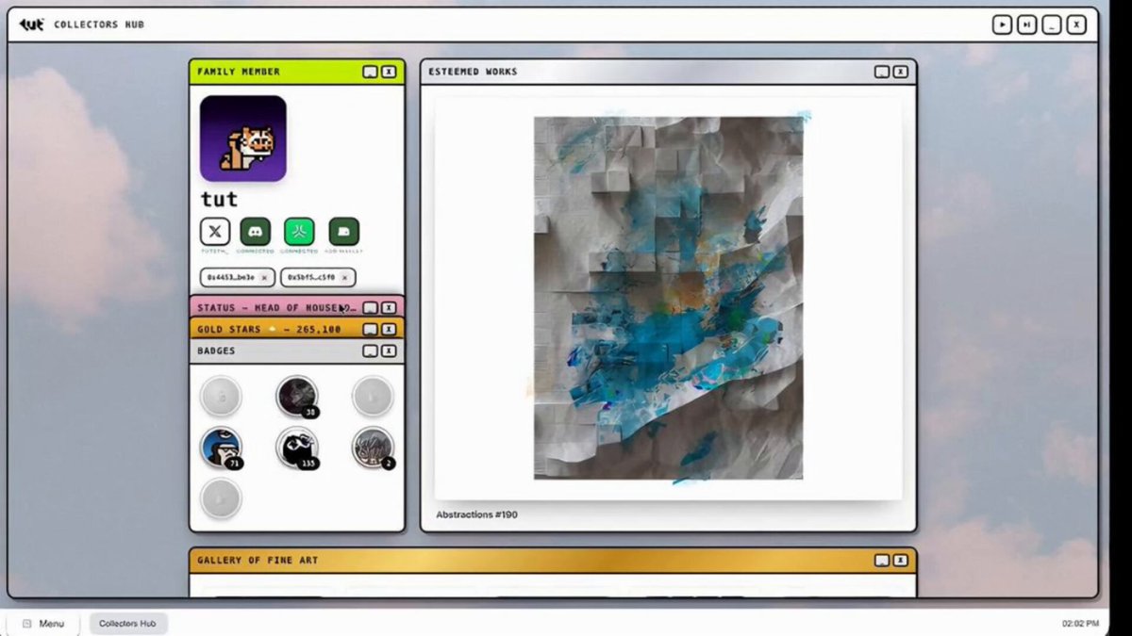Click the Add Wallet icon
This screenshot has width=1132, height=636.
343,231
